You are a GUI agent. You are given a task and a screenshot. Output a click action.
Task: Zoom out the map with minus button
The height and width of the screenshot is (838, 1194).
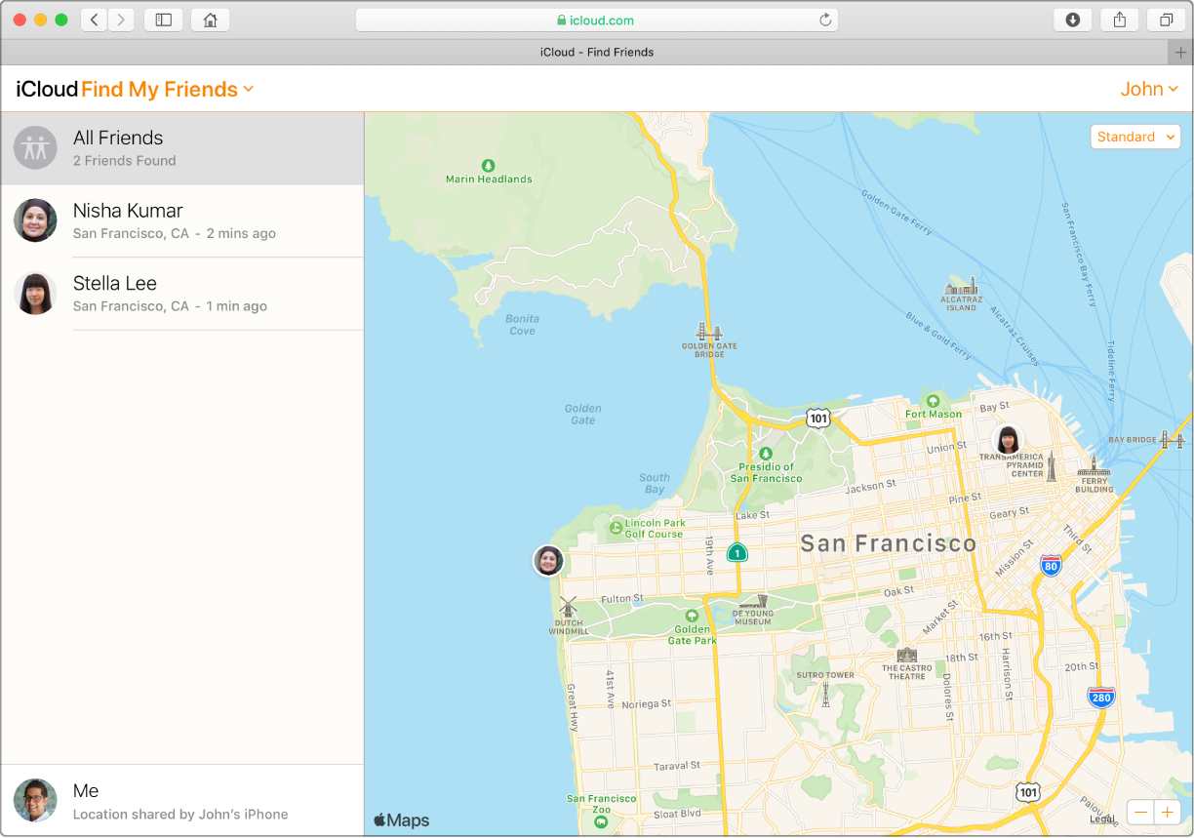pos(1140,813)
